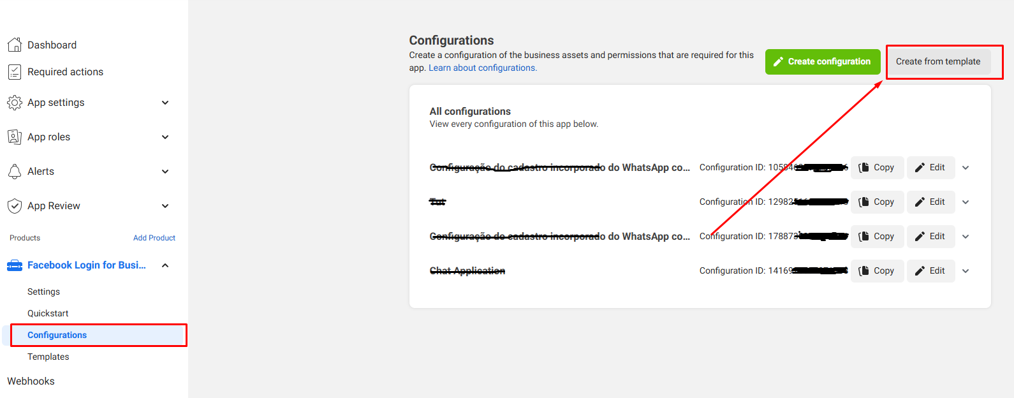The image size is (1014, 398).
Task: Click the Dashboard house icon
Action: (15, 45)
